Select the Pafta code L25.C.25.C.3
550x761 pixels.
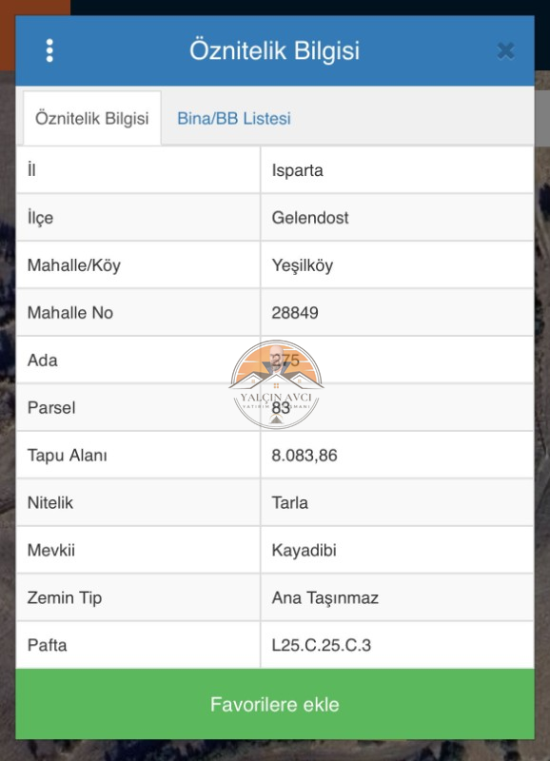pyautogui.click(x=321, y=645)
